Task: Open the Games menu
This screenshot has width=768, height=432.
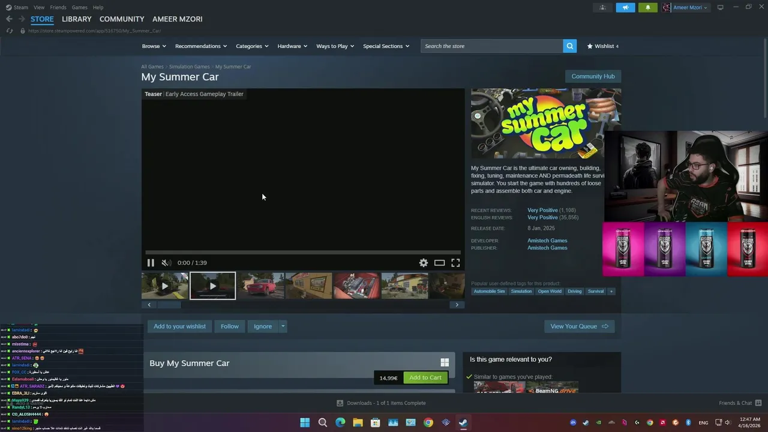Action: click(79, 7)
